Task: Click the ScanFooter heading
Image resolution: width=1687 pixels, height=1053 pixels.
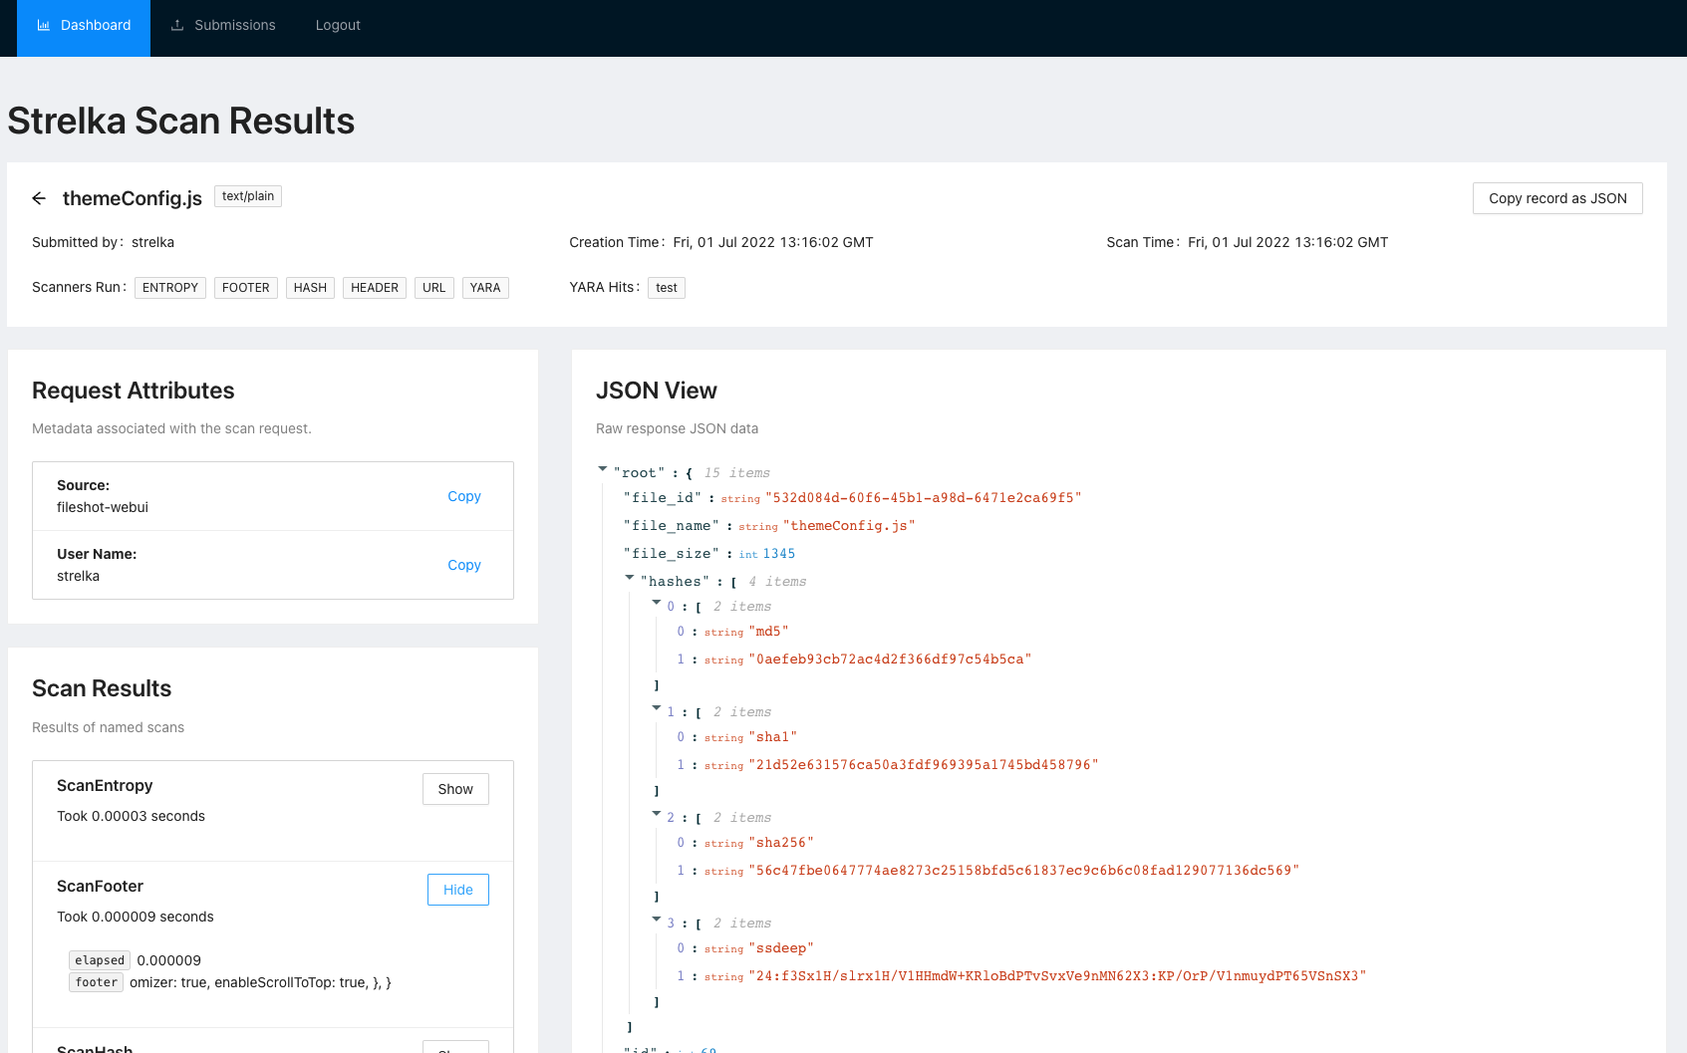Action: 100,886
